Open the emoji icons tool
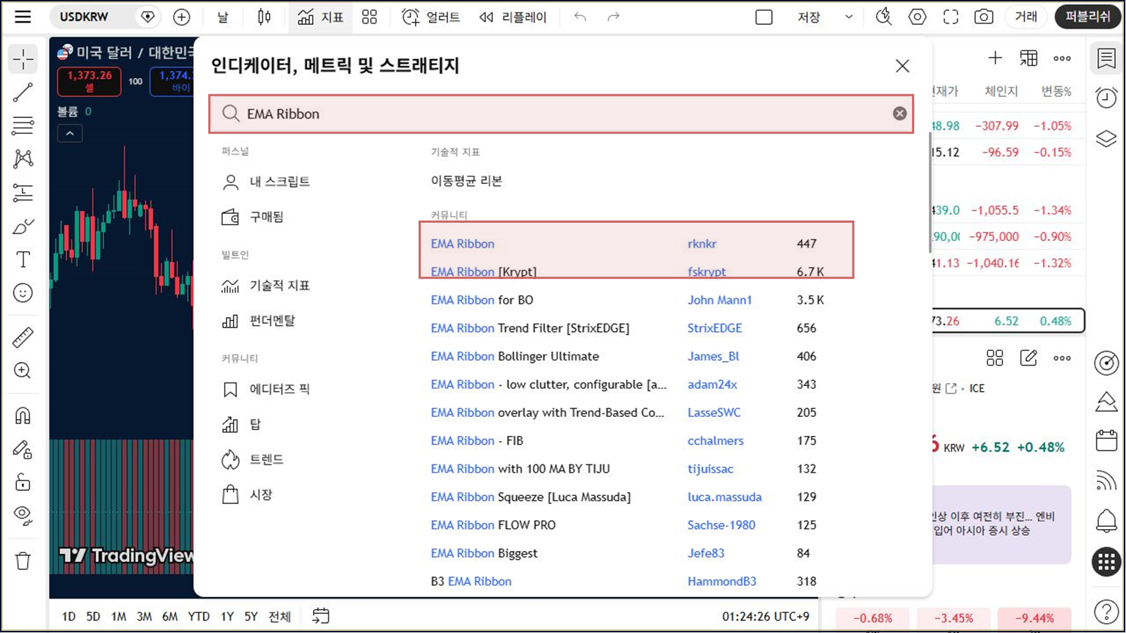The height and width of the screenshot is (633, 1126). 23,293
